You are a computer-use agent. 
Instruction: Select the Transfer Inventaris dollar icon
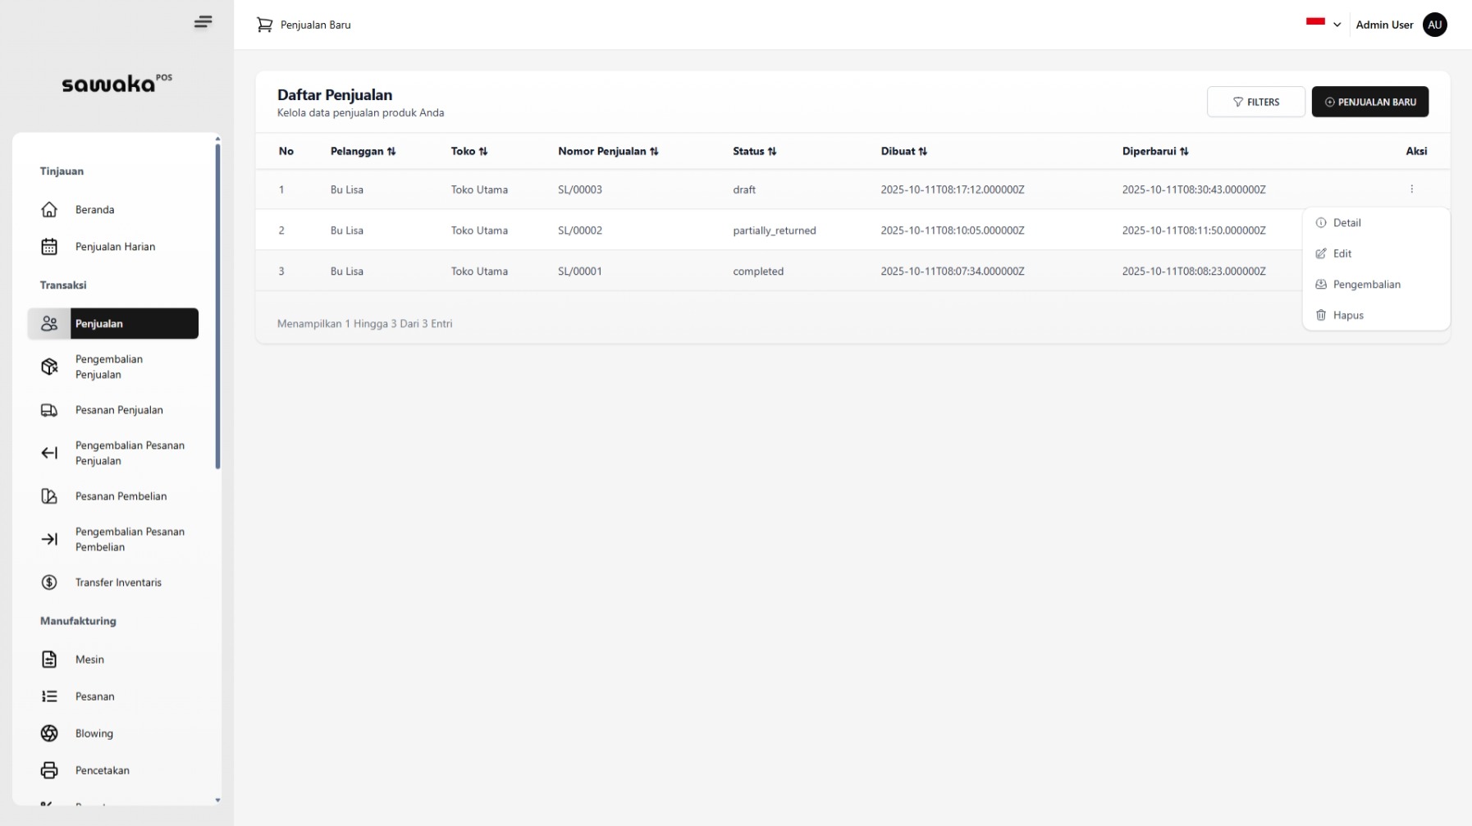click(49, 582)
